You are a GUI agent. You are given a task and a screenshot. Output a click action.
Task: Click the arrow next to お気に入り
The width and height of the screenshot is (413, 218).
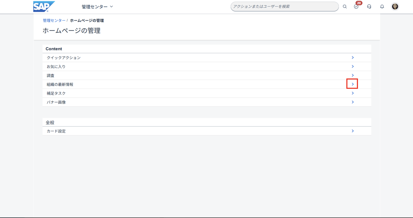tap(352, 67)
